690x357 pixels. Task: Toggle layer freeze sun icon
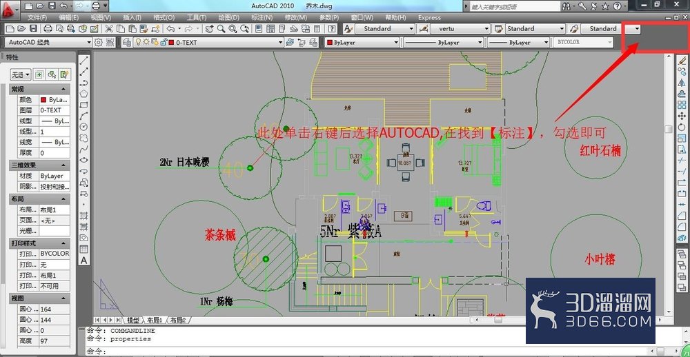[146, 42]
